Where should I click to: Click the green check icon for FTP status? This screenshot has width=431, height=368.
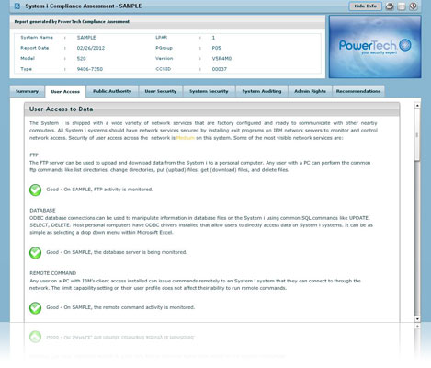pos(35,190)
